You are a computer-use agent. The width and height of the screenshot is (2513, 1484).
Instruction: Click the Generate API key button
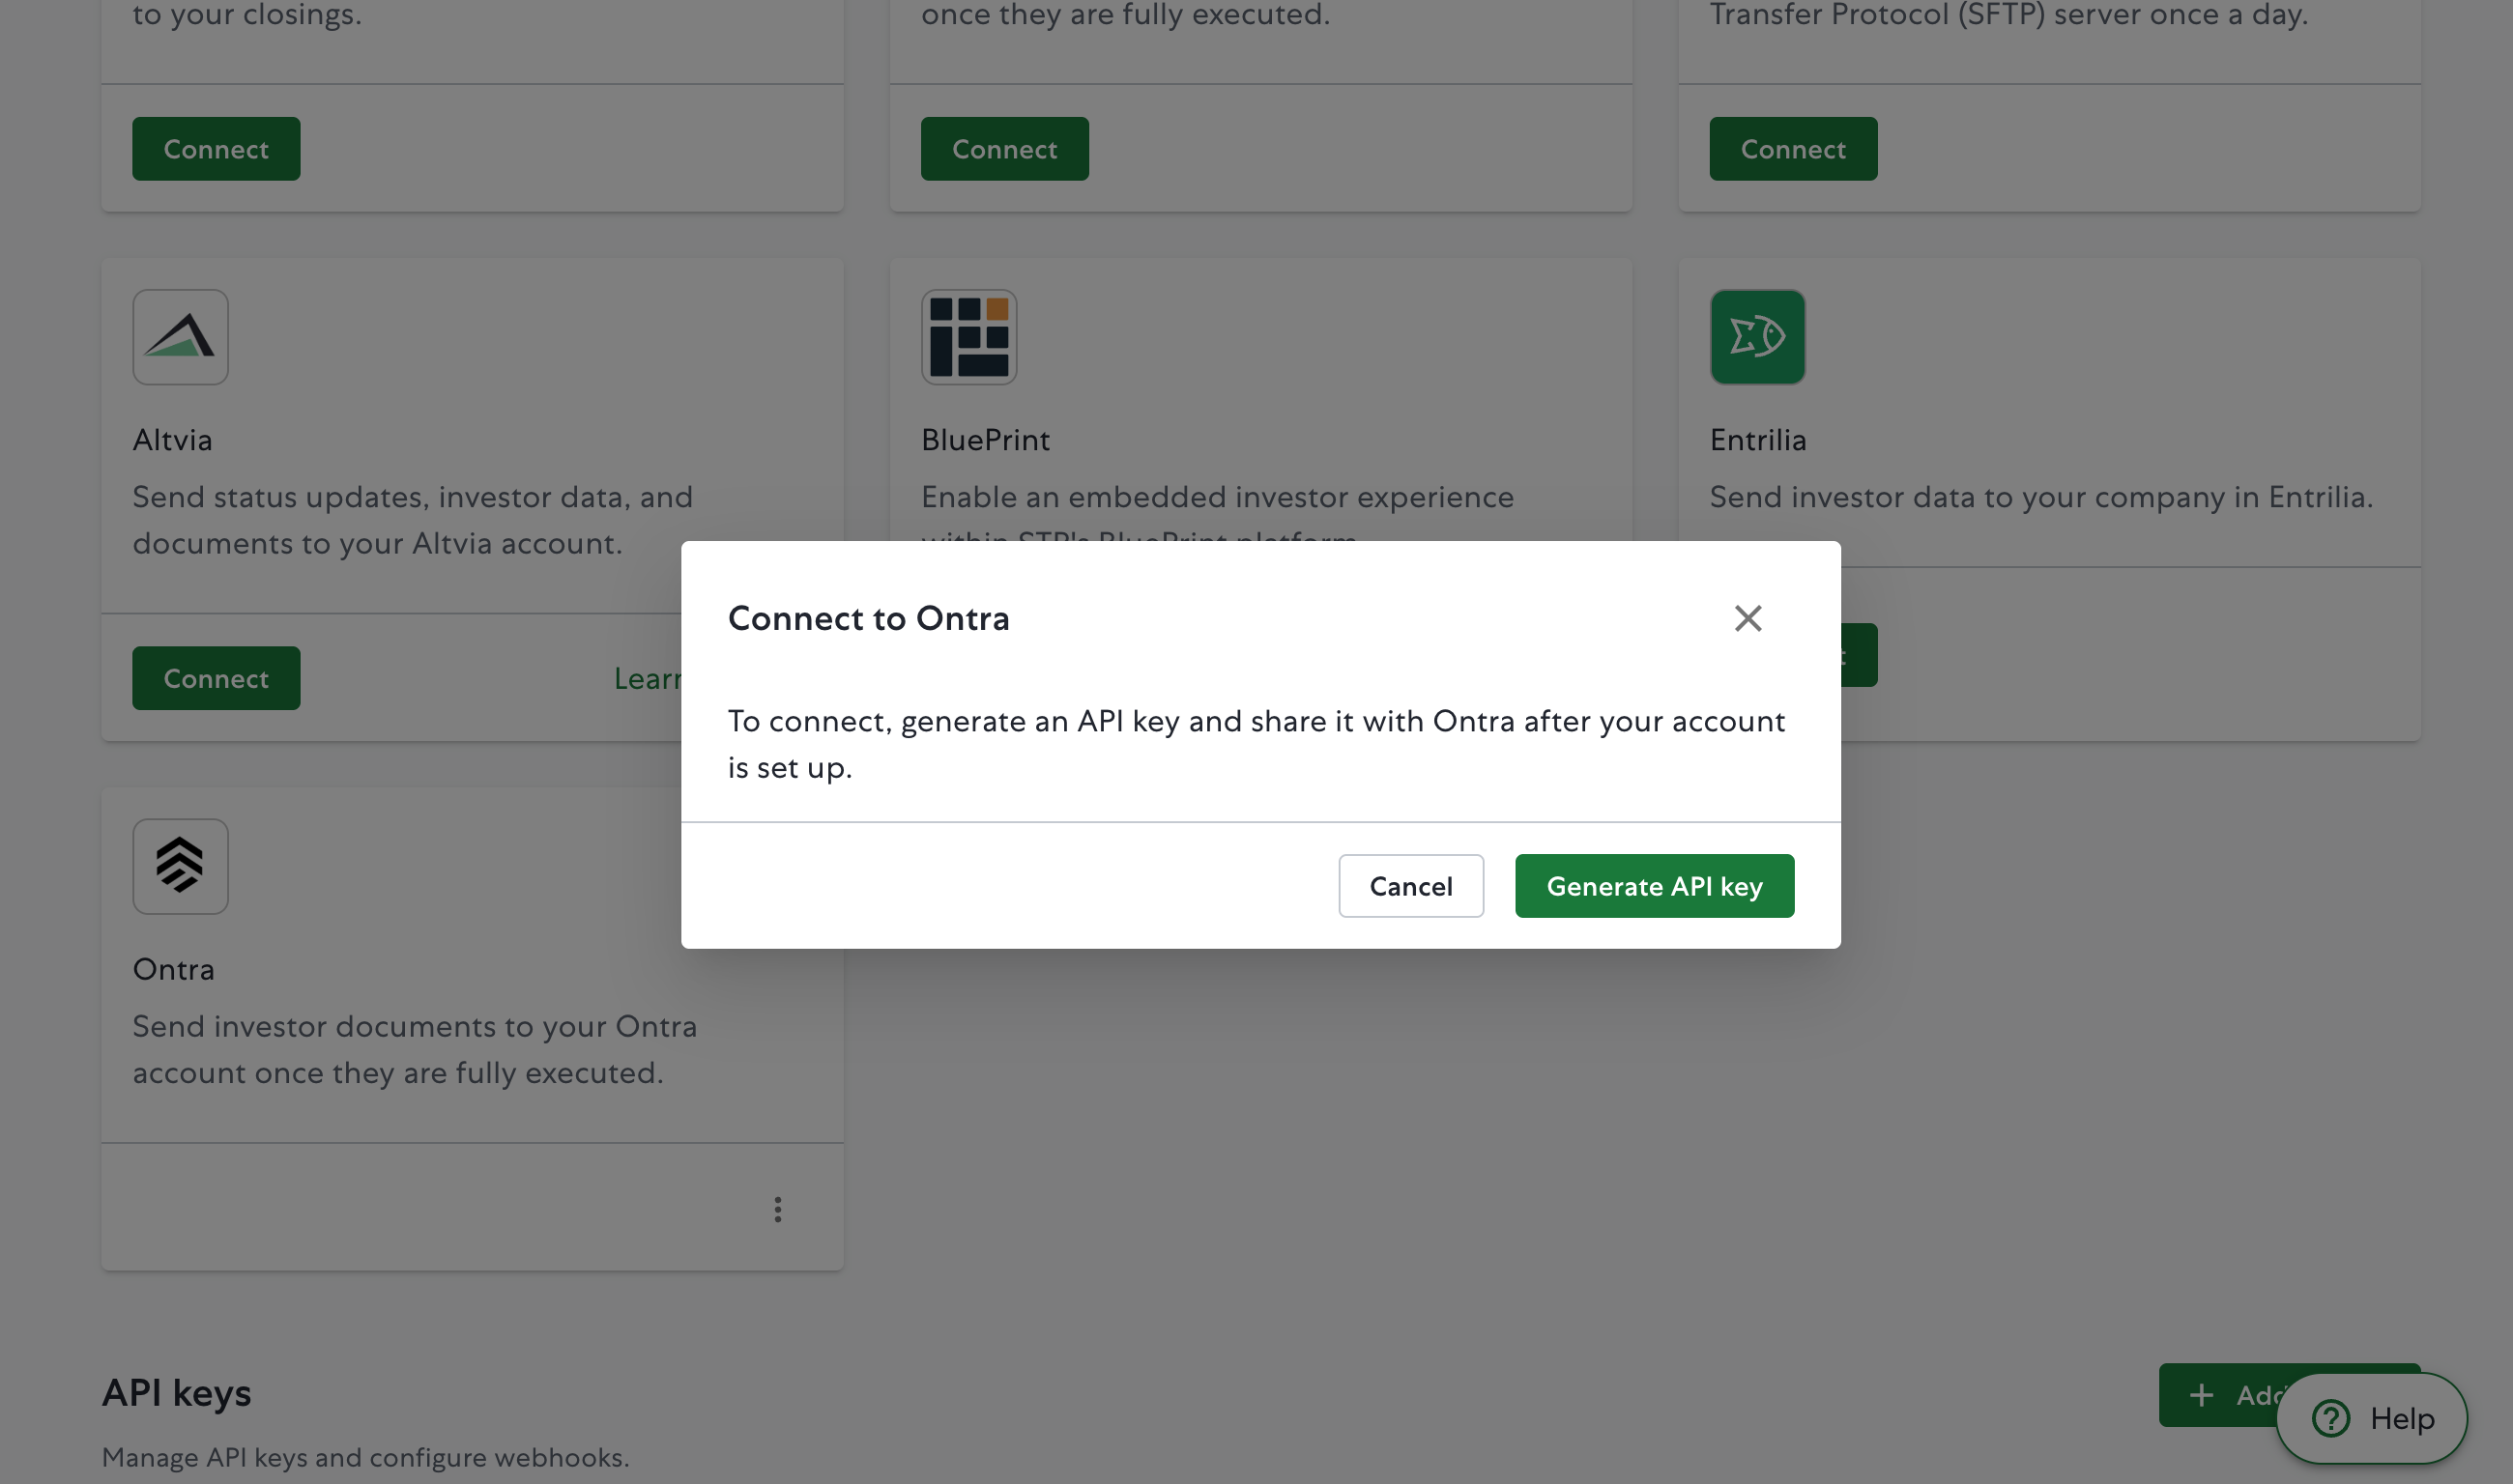point(1655,886)
